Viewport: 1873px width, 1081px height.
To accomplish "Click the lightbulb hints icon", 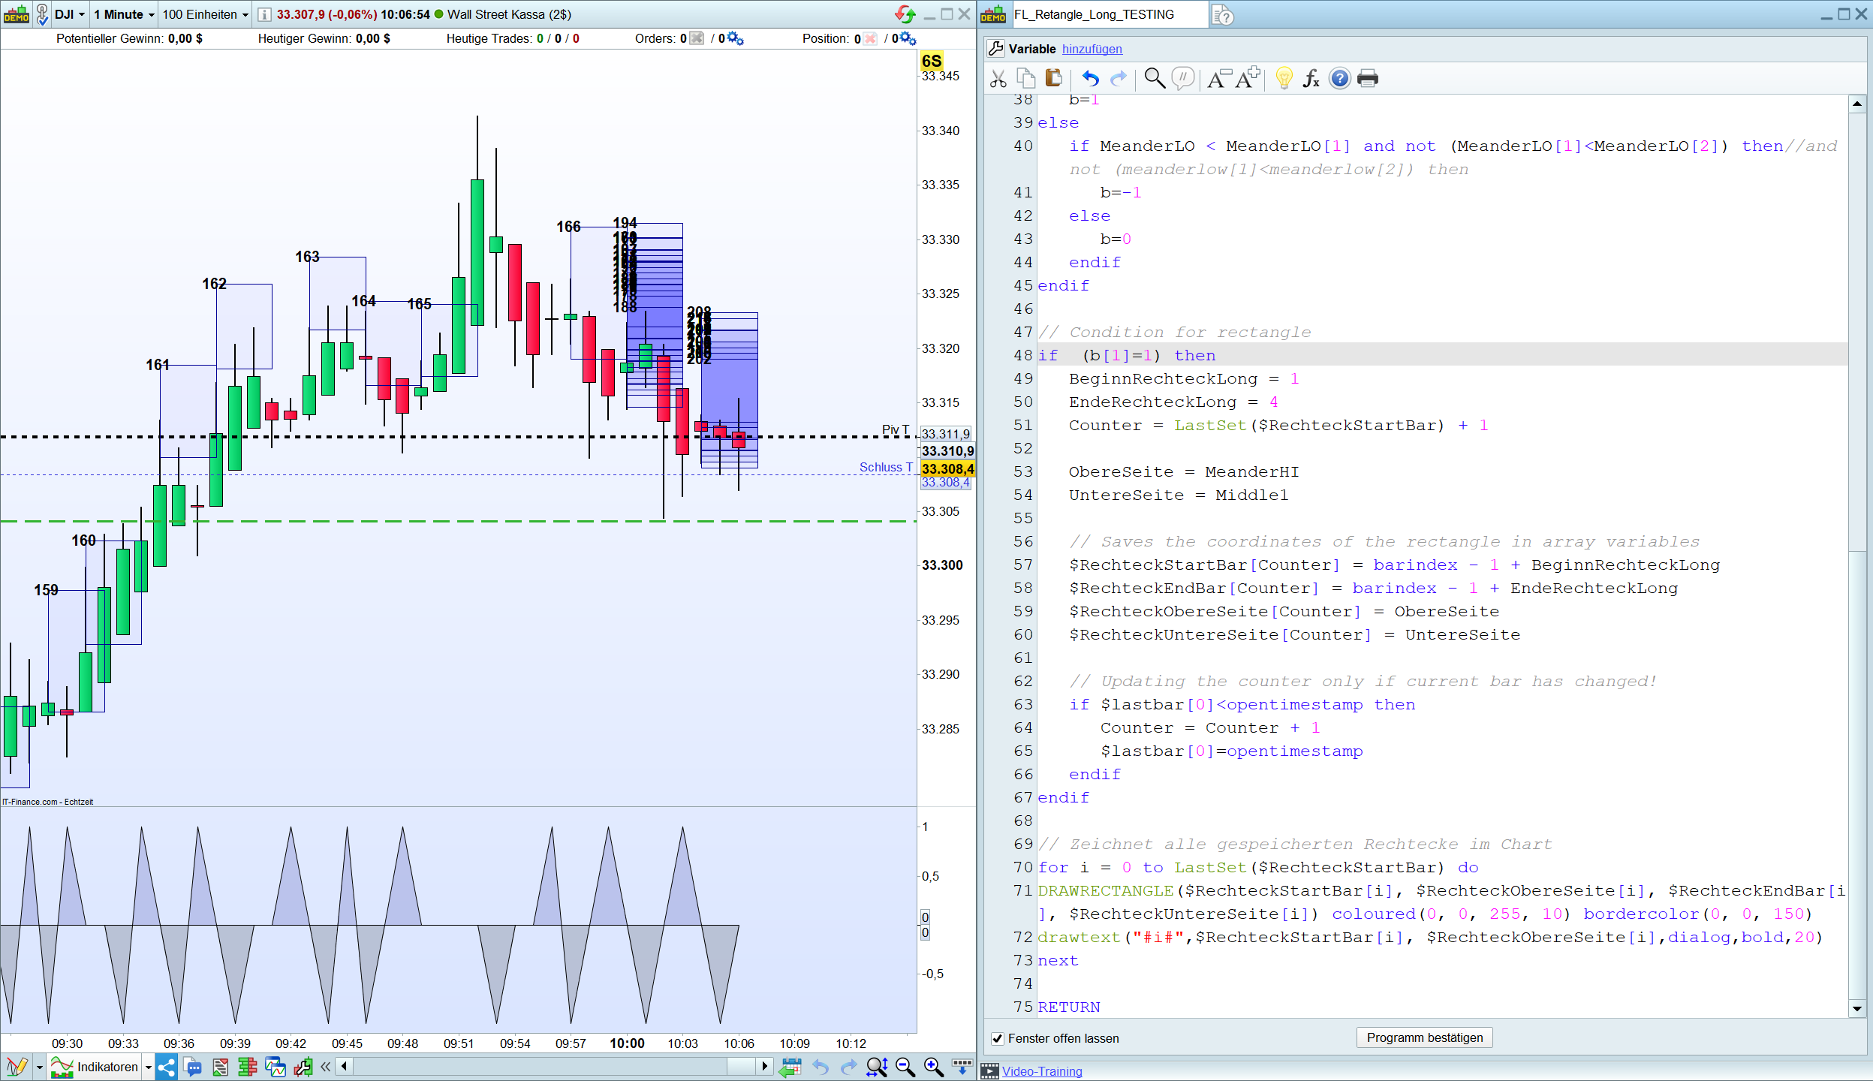I will coord(1284,78).
